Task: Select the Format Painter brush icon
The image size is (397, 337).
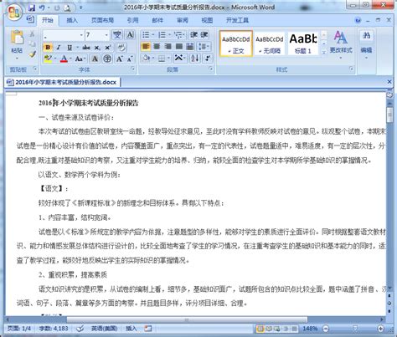Action: point(33,54)
